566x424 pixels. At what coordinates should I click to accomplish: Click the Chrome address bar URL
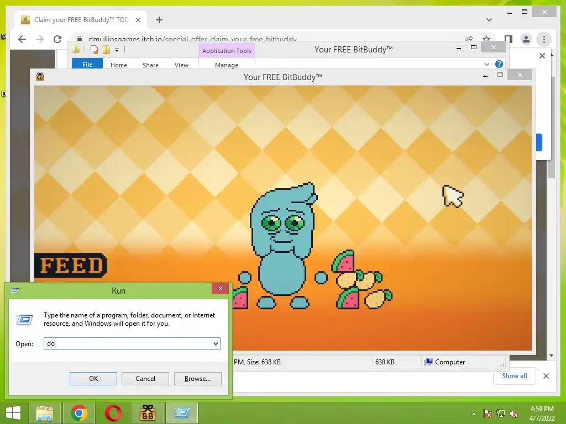(x=193, y=39)
